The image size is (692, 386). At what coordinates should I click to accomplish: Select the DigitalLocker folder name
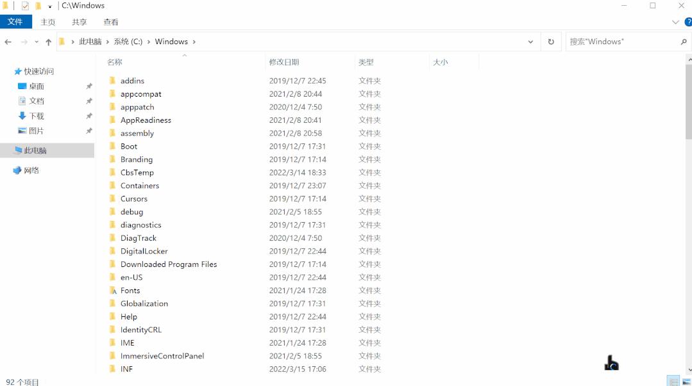(144, 251)
